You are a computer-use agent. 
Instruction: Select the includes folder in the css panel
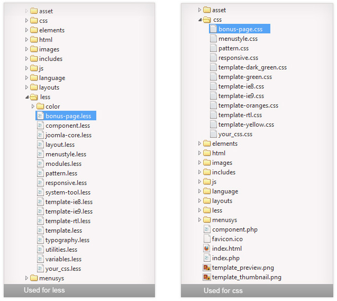(219, 172)
